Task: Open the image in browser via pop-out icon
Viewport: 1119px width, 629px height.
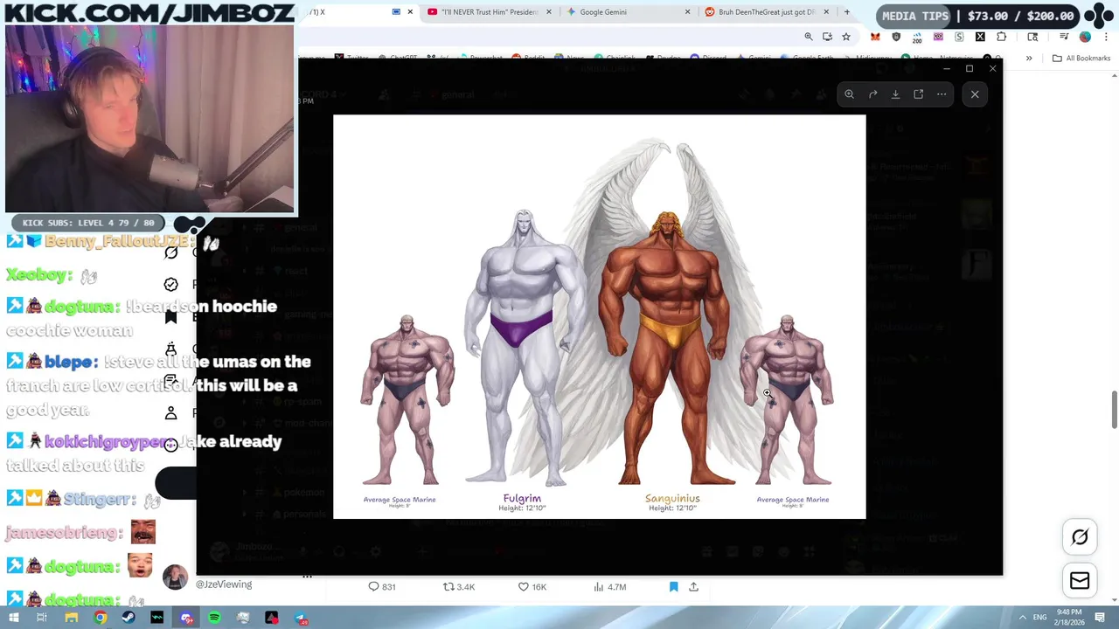Action: (918, 94)
